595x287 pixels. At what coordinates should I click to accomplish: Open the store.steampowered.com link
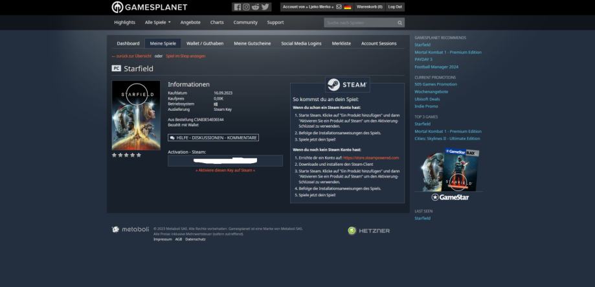(x=371, y=157)
